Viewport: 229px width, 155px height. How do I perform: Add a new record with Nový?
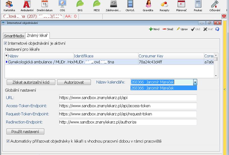[154, 29]
